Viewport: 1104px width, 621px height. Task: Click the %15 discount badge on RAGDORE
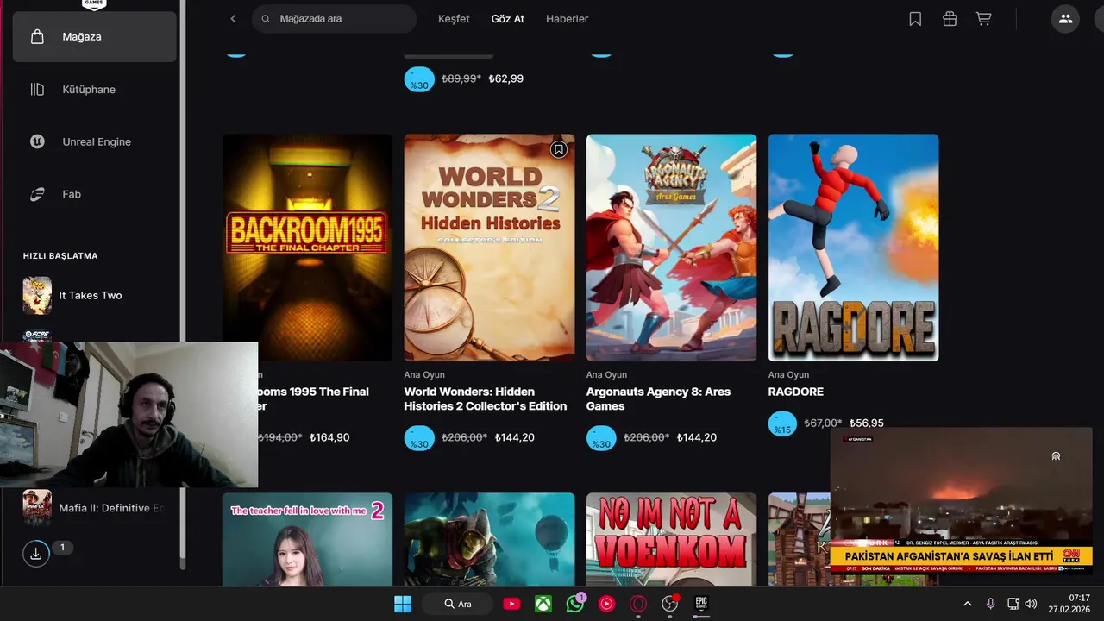tap(782, 424)
